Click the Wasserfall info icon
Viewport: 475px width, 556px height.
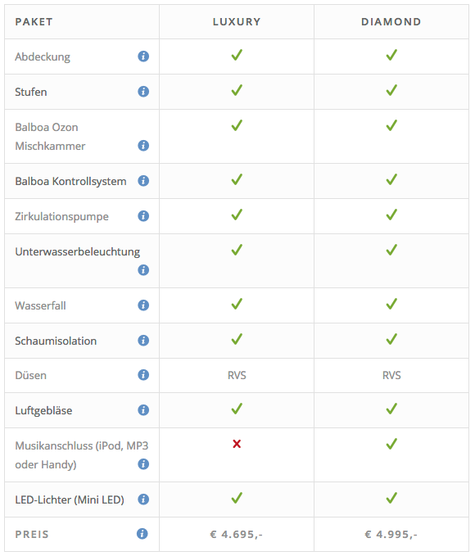tap(143, 305)
